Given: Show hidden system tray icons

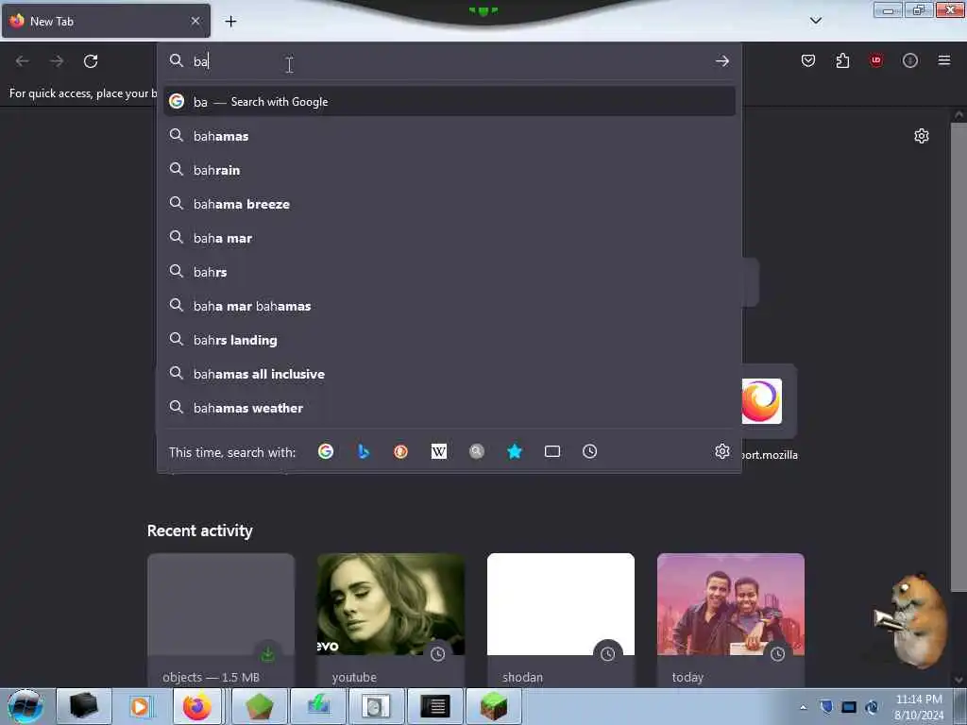Looking at the screenshot, I should (803, 707).
